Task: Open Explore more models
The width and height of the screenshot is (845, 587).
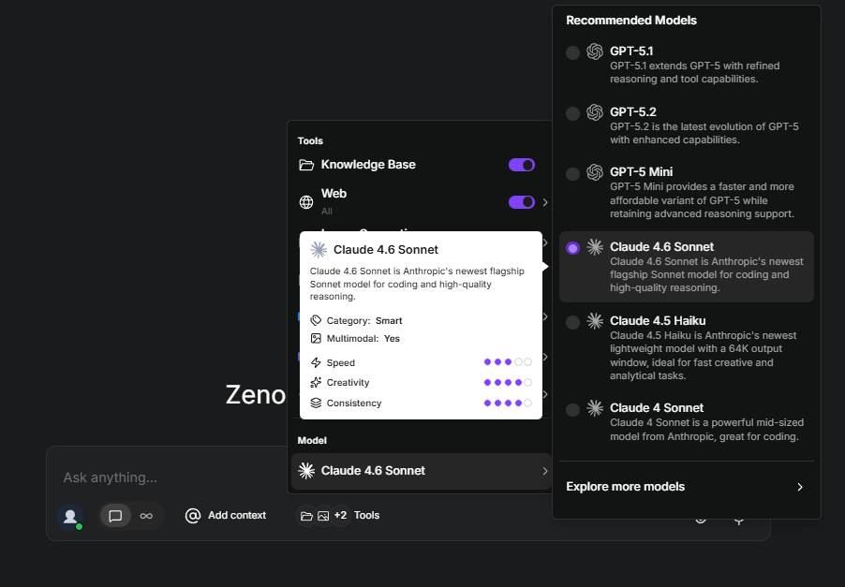Action: click(x=686, y=487)
